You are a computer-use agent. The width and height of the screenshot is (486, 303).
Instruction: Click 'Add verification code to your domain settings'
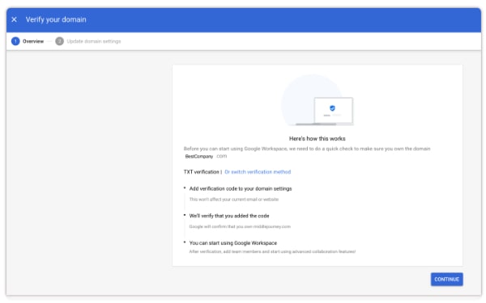click(x=241, y=188)
